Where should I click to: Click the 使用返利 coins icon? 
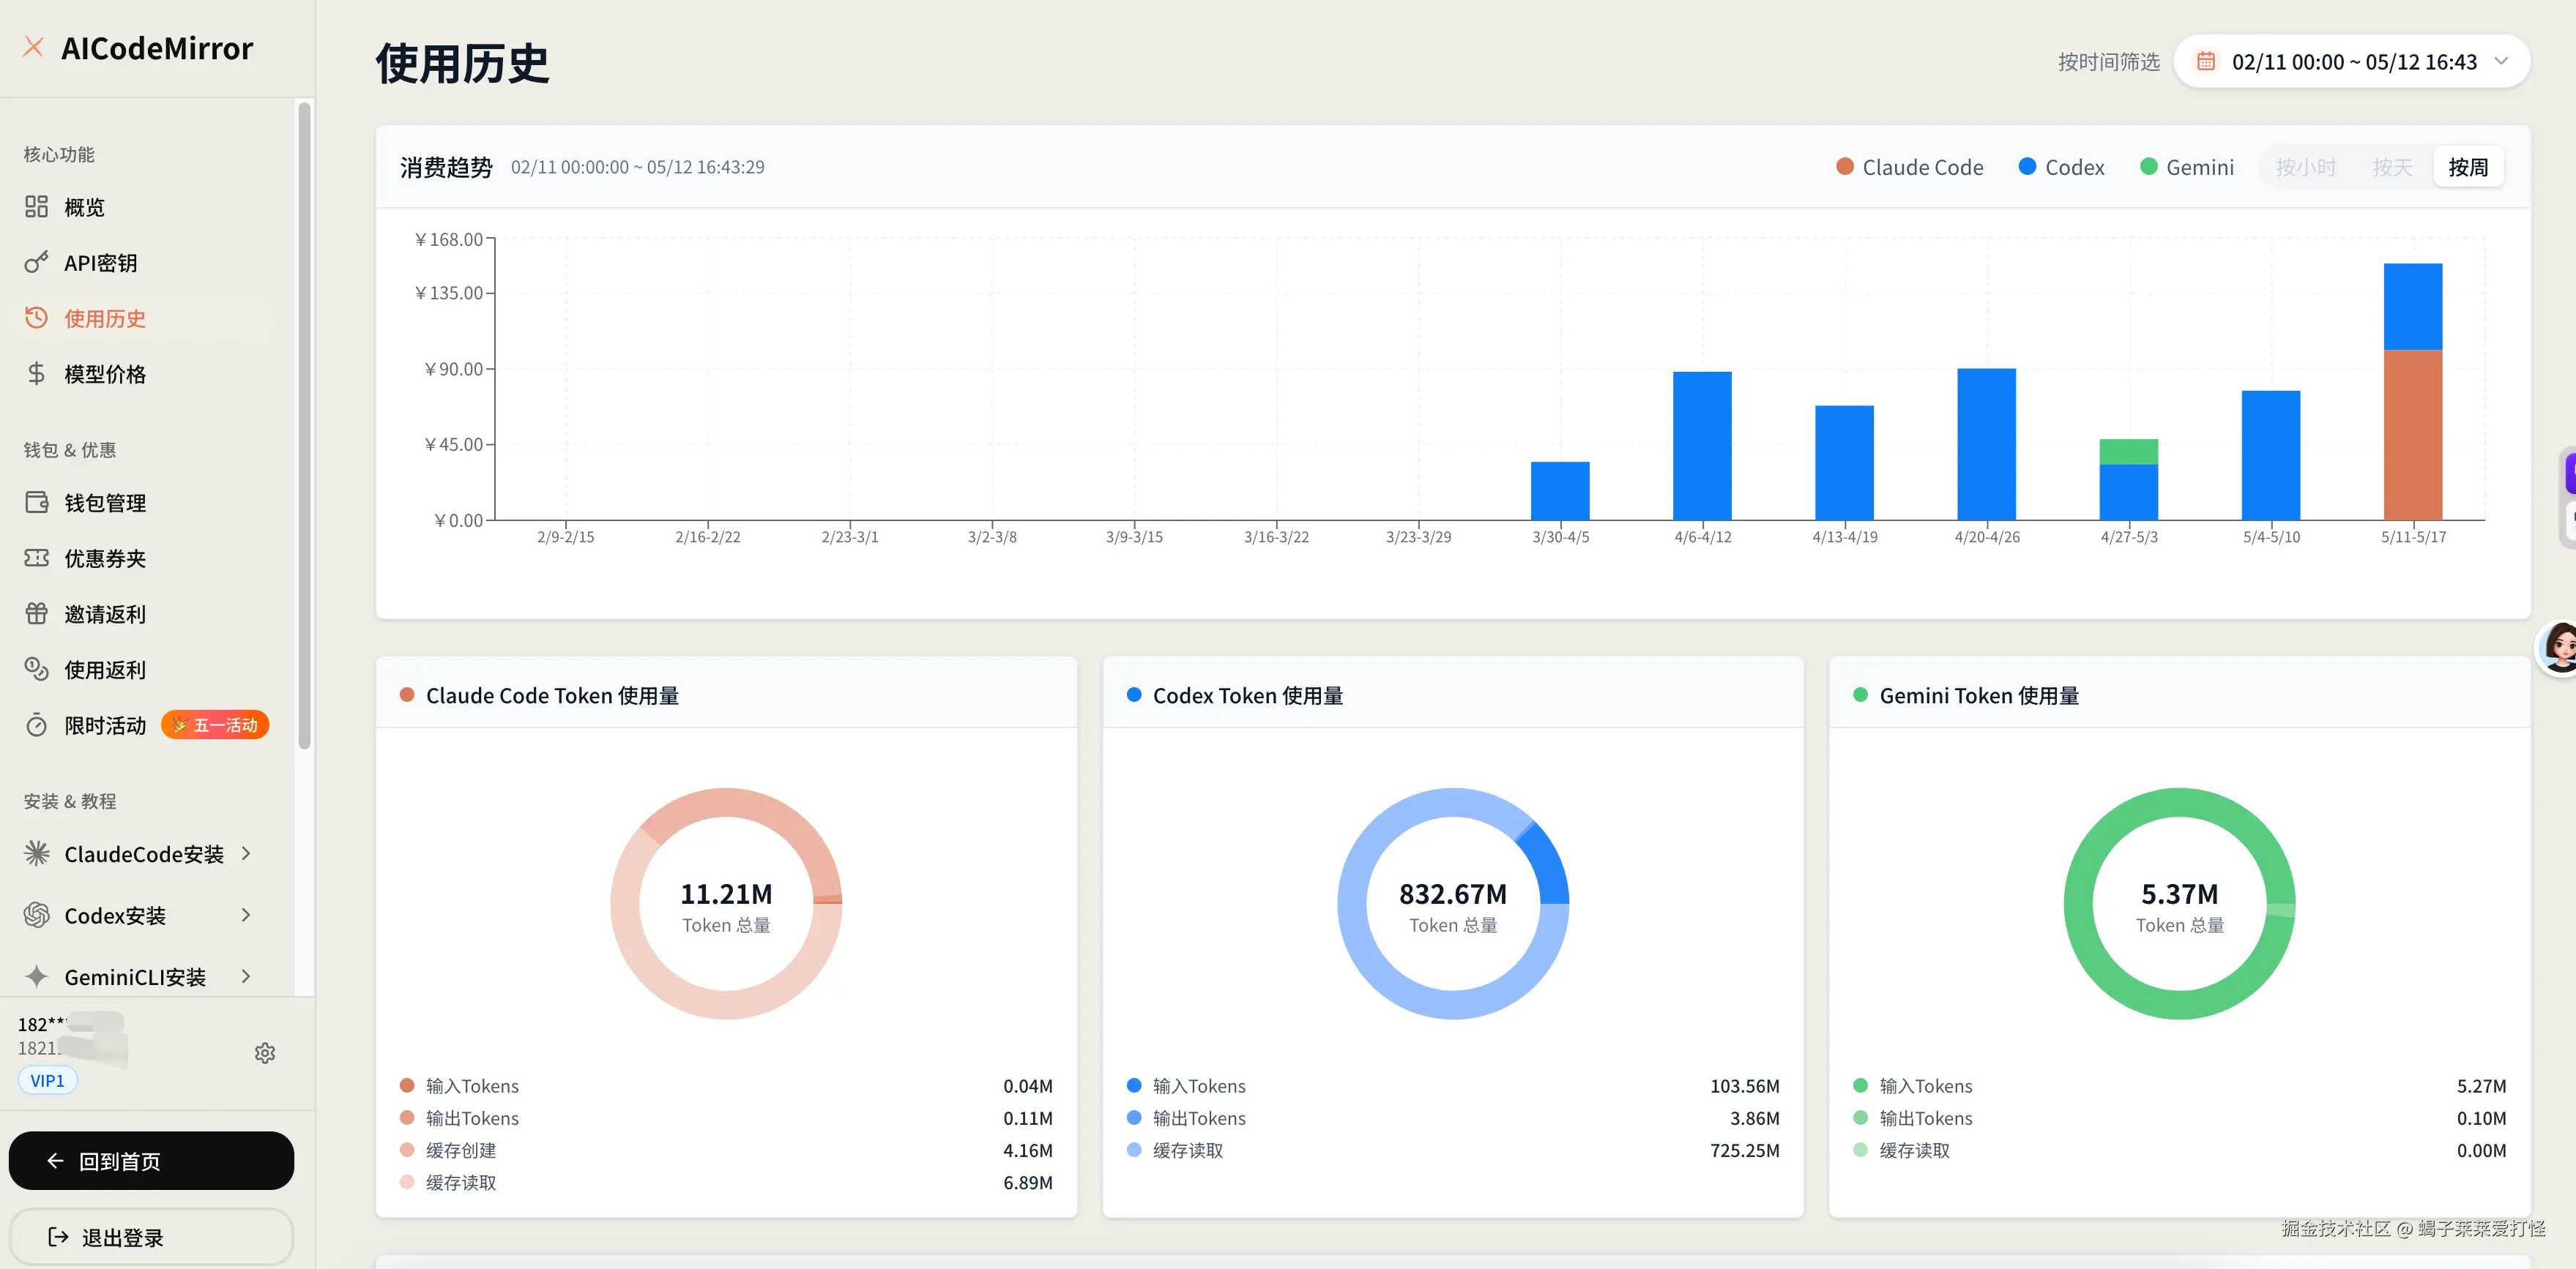coord(36,670)
